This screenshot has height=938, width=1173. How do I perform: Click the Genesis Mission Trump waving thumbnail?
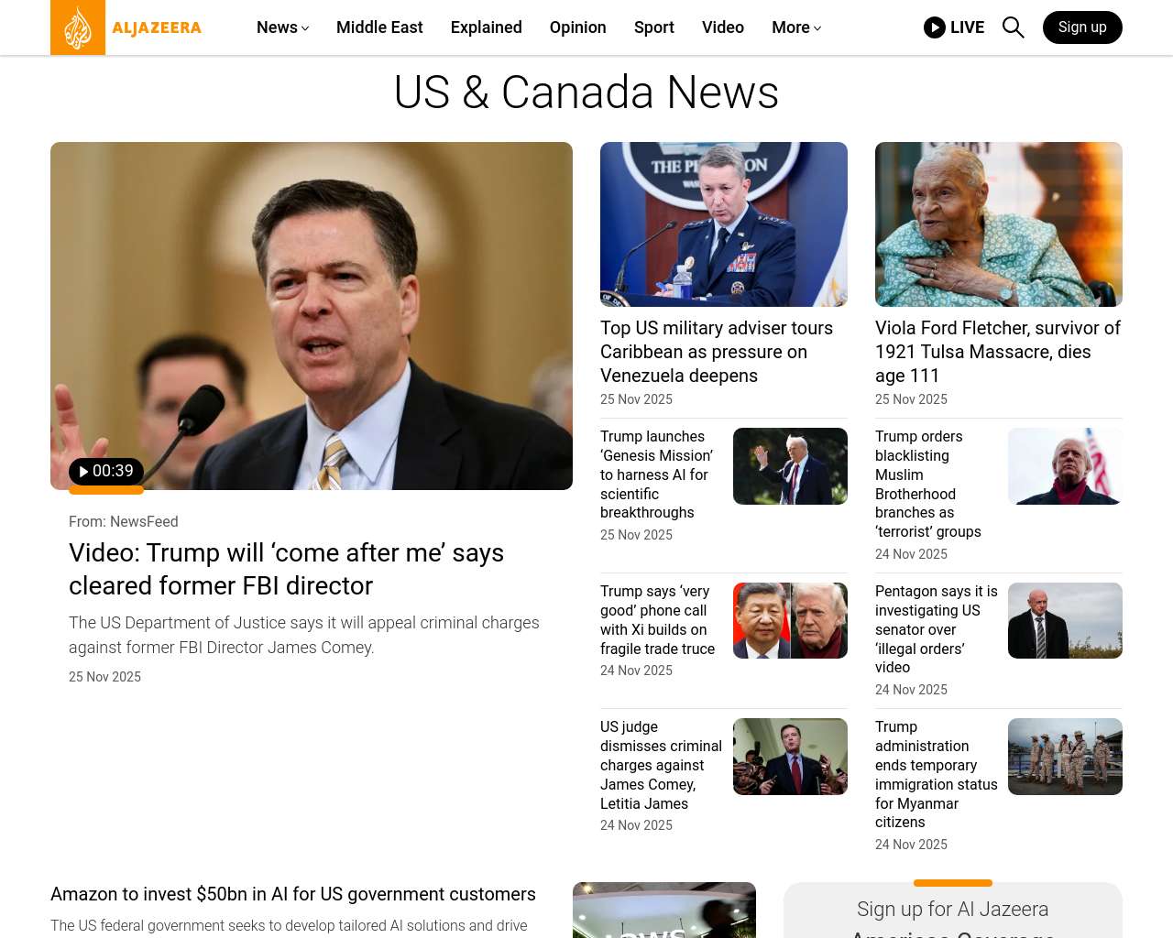coord(790,466)
